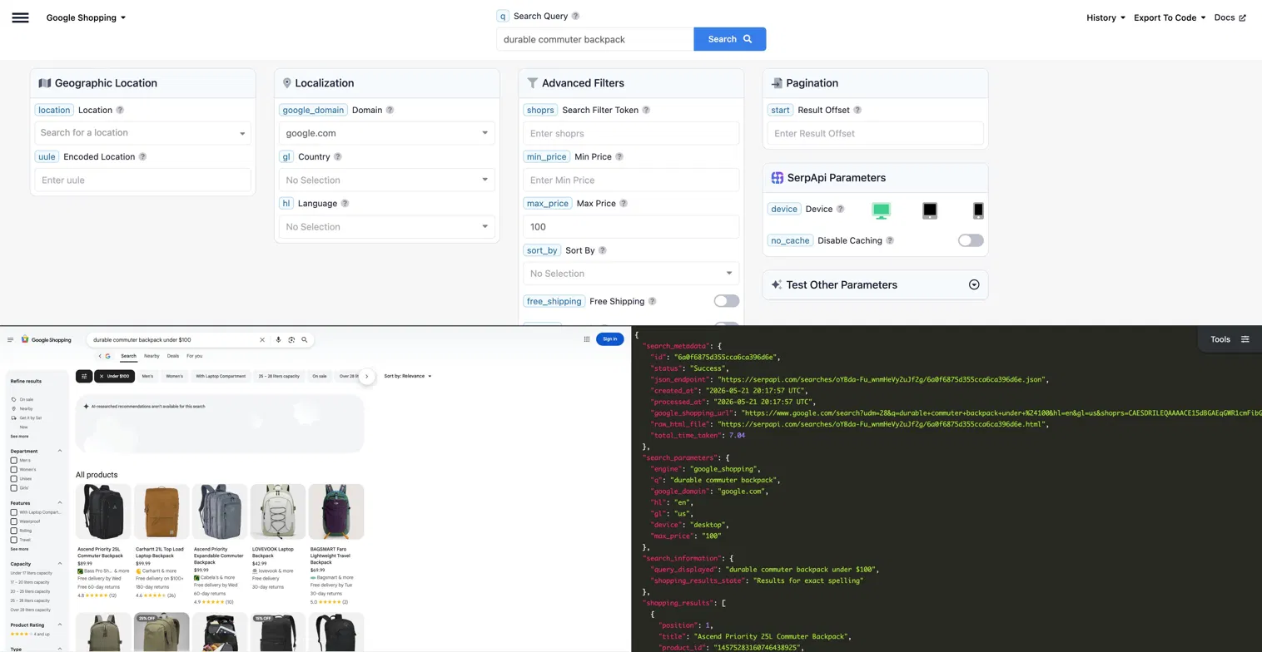Check the Girls' department checkbox

(14, 488)
